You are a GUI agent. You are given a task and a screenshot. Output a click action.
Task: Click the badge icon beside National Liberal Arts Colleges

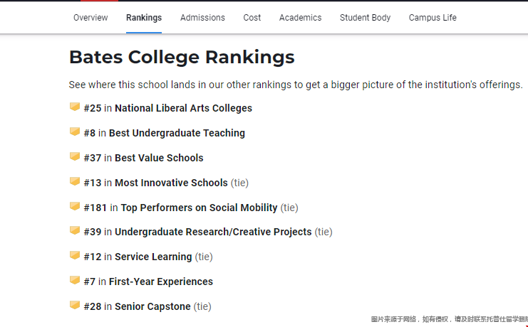click(75, 107)
